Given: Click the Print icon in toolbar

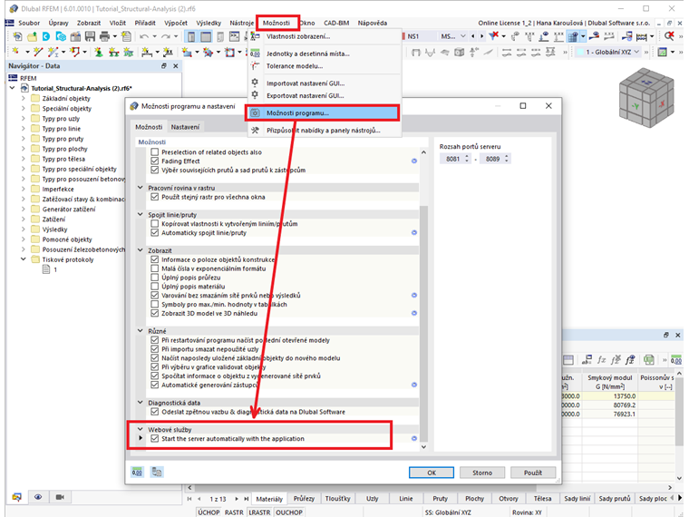Looking at the screenshot, I should [104, 36].
